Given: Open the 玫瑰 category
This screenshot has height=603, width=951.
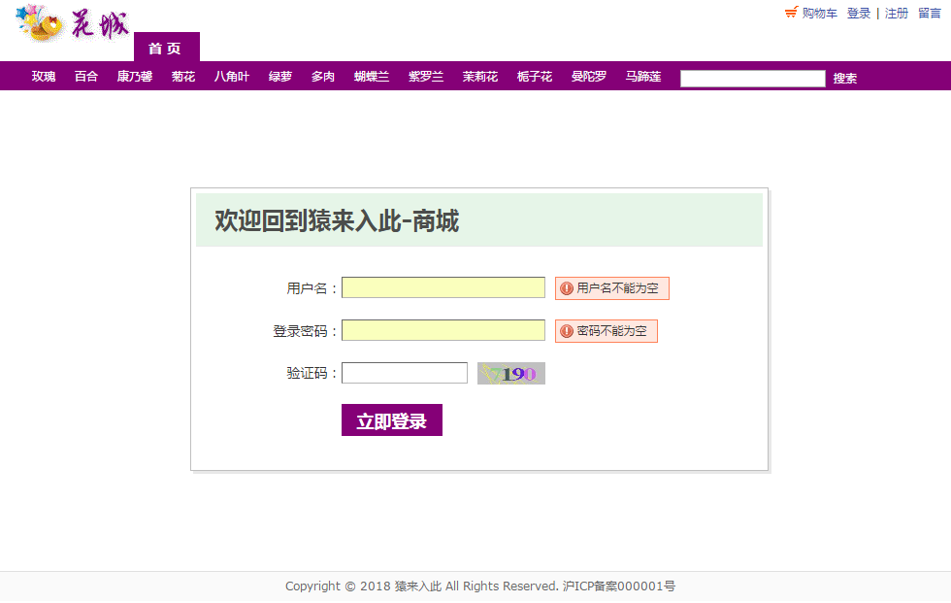Looking at the screenshot, I should tap(44, 77).
